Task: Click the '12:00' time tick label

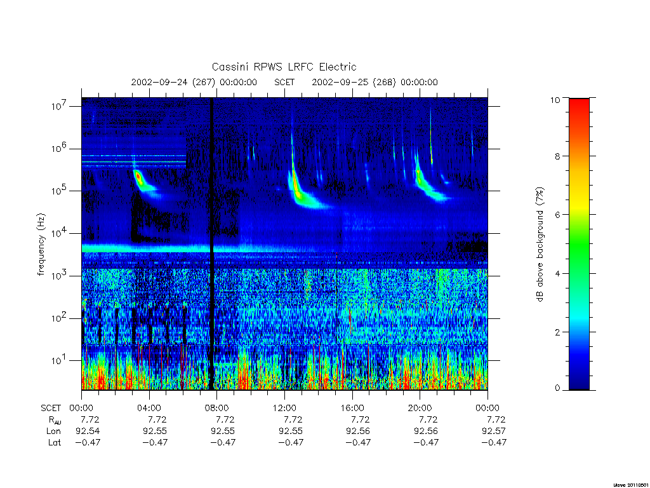Action: pyautogui.click(x=284, y=408)
